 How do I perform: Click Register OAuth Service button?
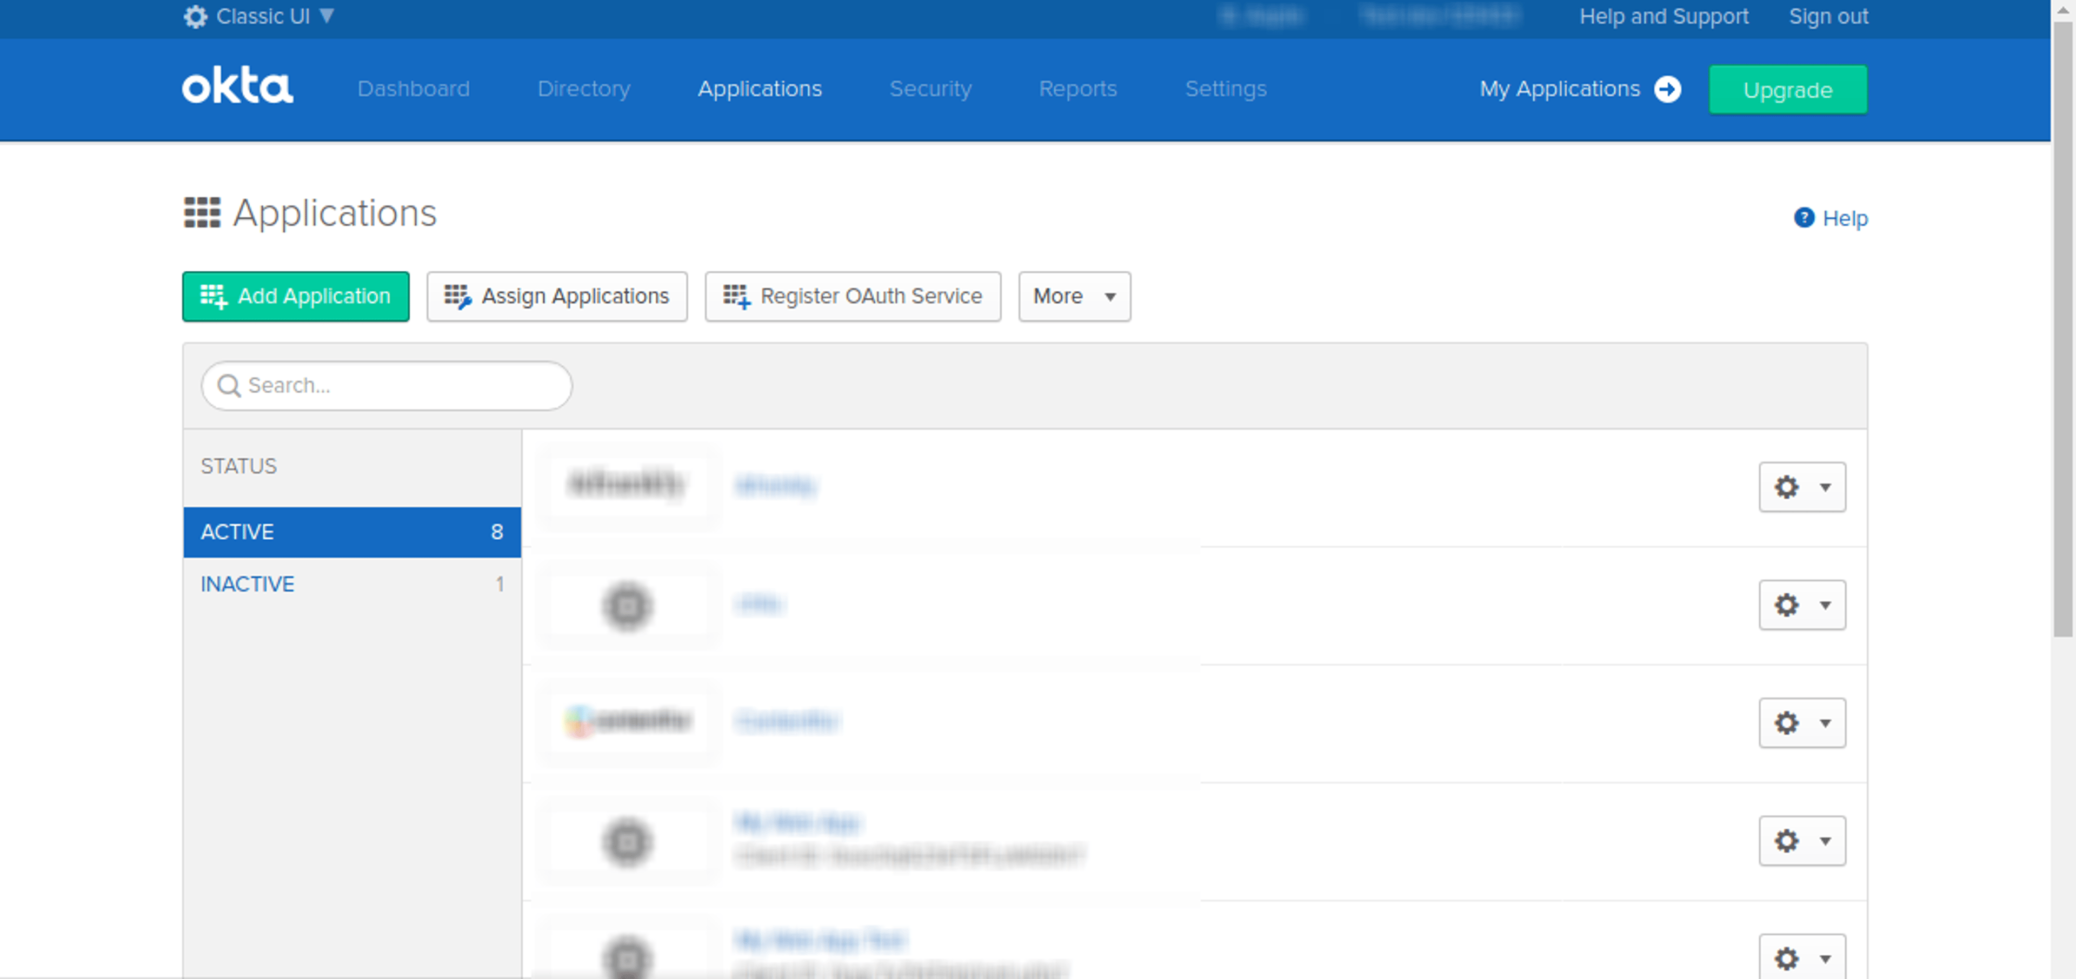coord(853,296)
